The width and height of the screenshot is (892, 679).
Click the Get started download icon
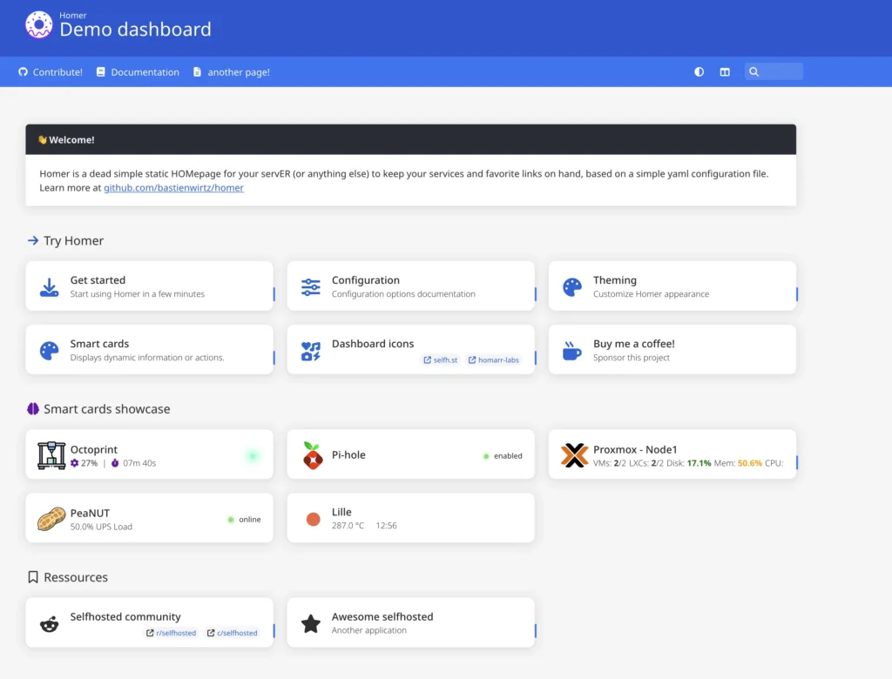(x=50, y=287)
